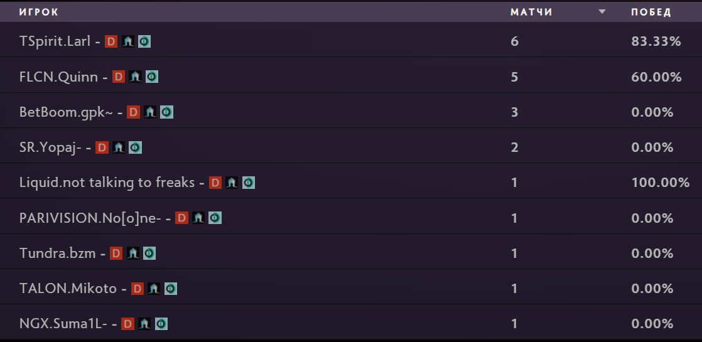The height and width of the screenshot is (342, 702).
Task: Open red D icon beside FLCN.Quinn
Action: [x=119, y=77]
